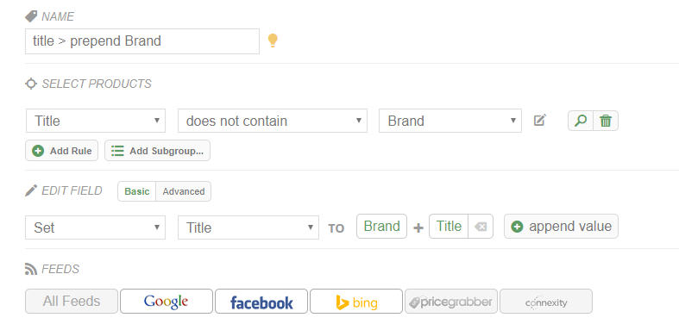
Task: Click the list icon on Add Subgroup
Action: (117, 151)
